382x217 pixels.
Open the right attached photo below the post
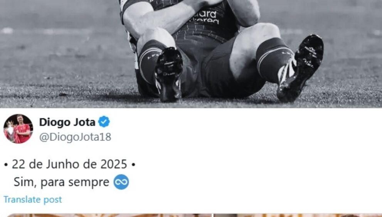298,215
